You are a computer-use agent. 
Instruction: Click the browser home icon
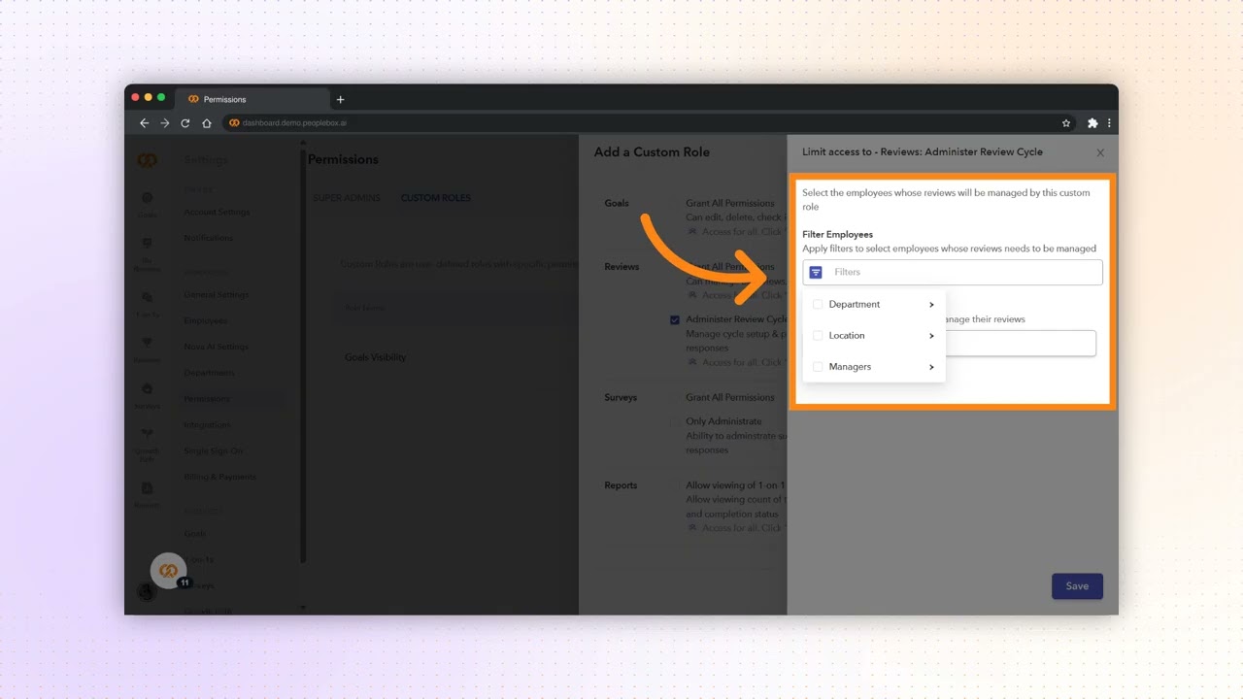point(207,123)
